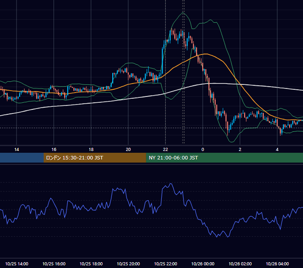The width and height of the screenshot is (303, 268).
Task: Click the time axis label 18
Action: (x=91, y=150)
